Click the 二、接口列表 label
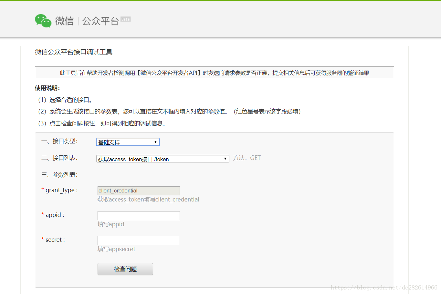Image resolution: width=441 pixels, height=294 pixels. [x=59, y=158]
